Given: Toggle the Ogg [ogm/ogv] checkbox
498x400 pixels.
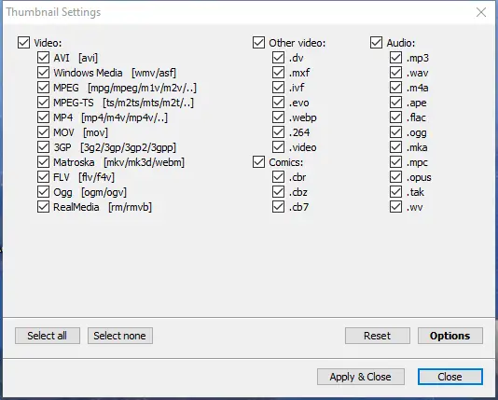Looking at the screenshot, I should pyautogui.click(x=43, y=192).
